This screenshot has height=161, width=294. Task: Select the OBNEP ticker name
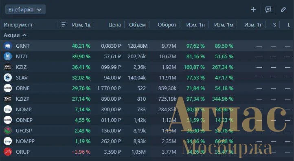[24, 120]
